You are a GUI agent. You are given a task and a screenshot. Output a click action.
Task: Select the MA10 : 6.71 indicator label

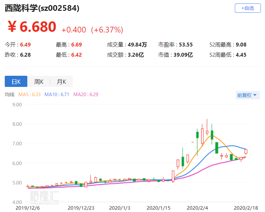point(57,94)
